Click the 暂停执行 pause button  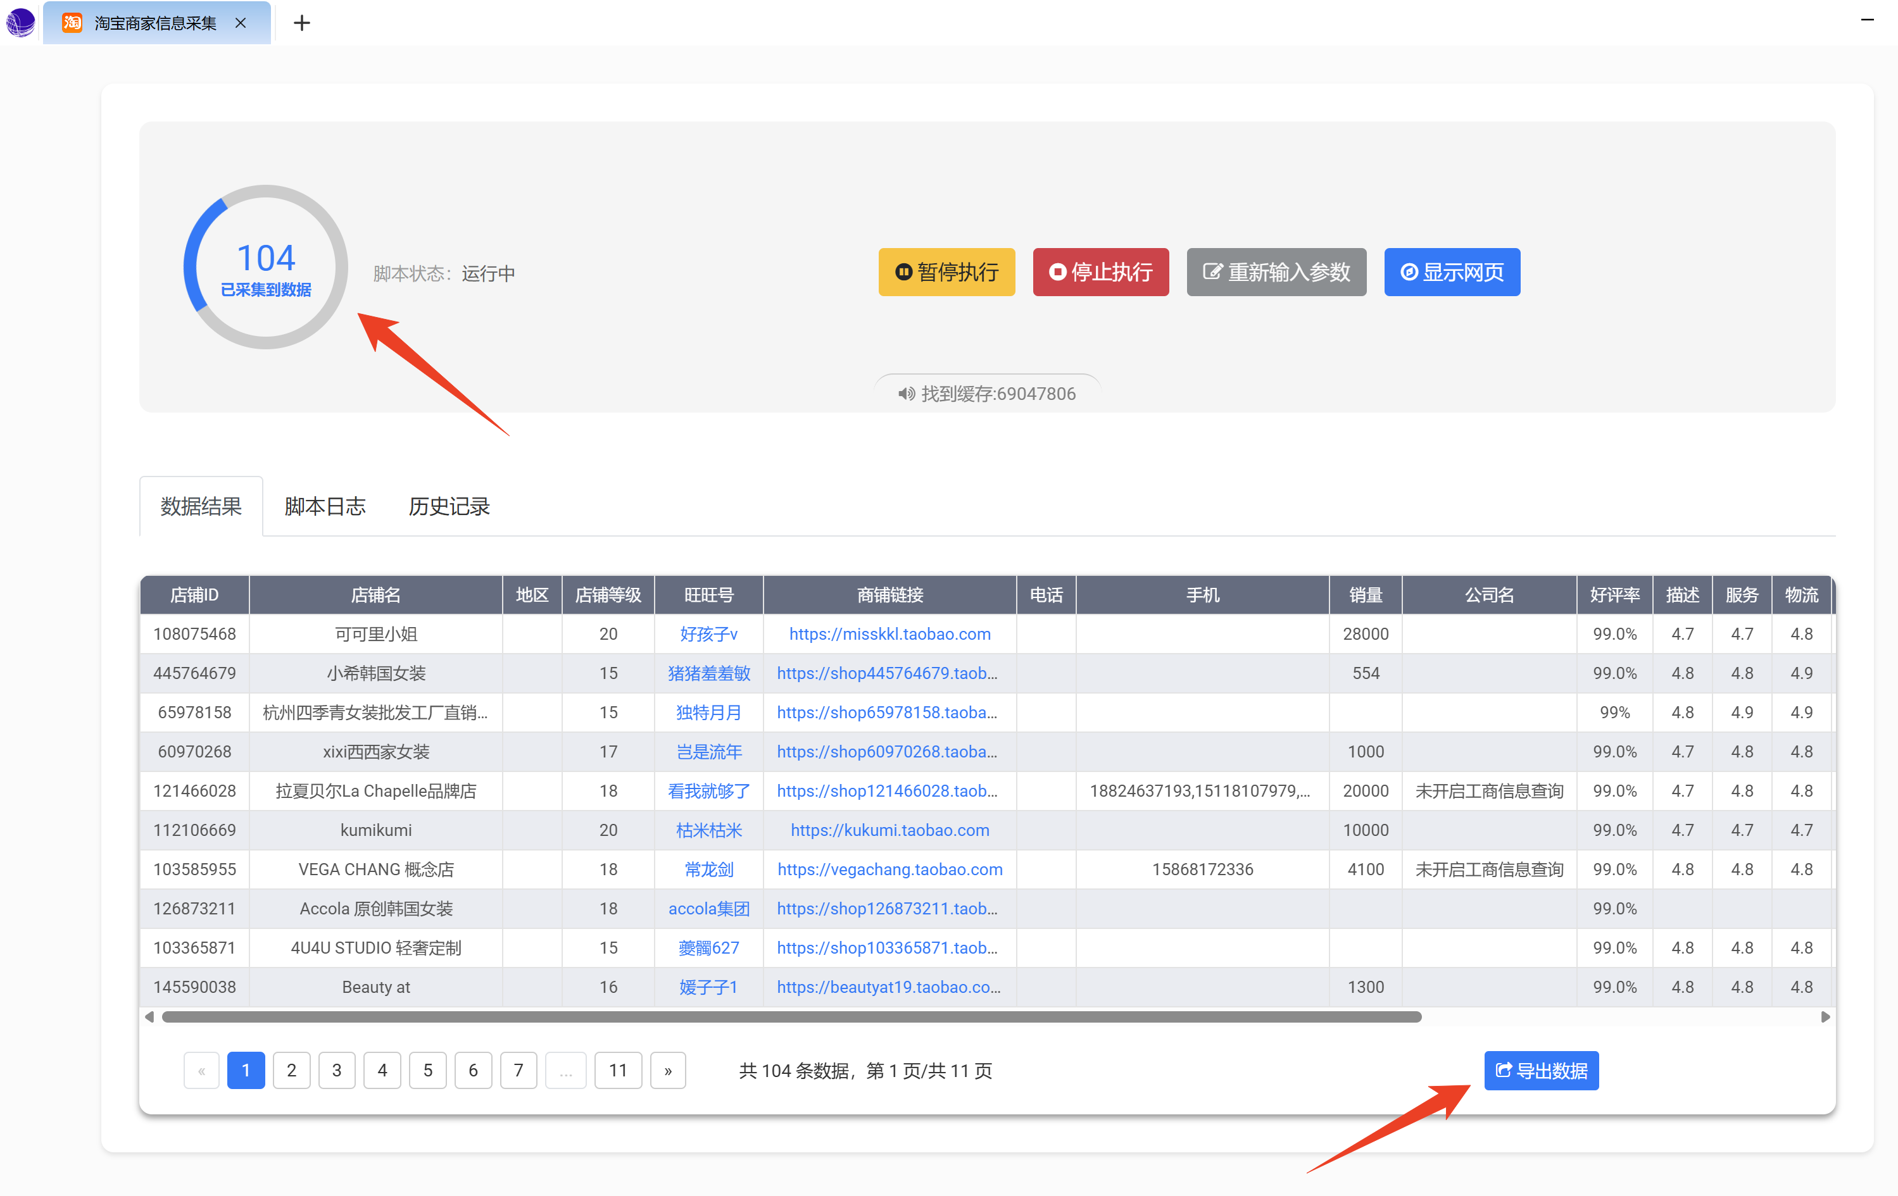click(946, 273)
